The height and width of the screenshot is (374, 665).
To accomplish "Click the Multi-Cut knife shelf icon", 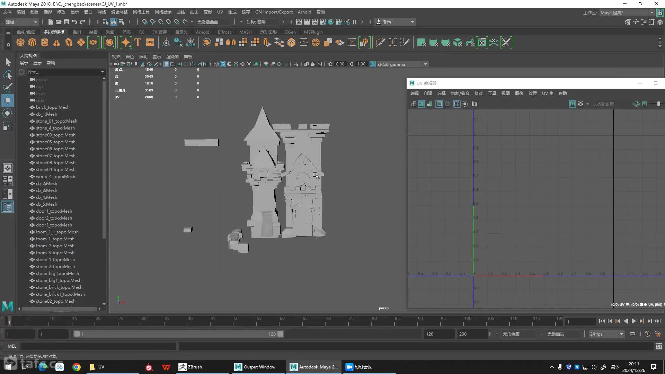I will [380, 42].
